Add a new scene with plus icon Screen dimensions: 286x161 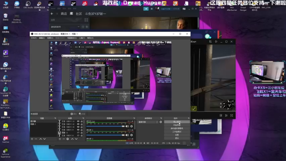[32, 139]
